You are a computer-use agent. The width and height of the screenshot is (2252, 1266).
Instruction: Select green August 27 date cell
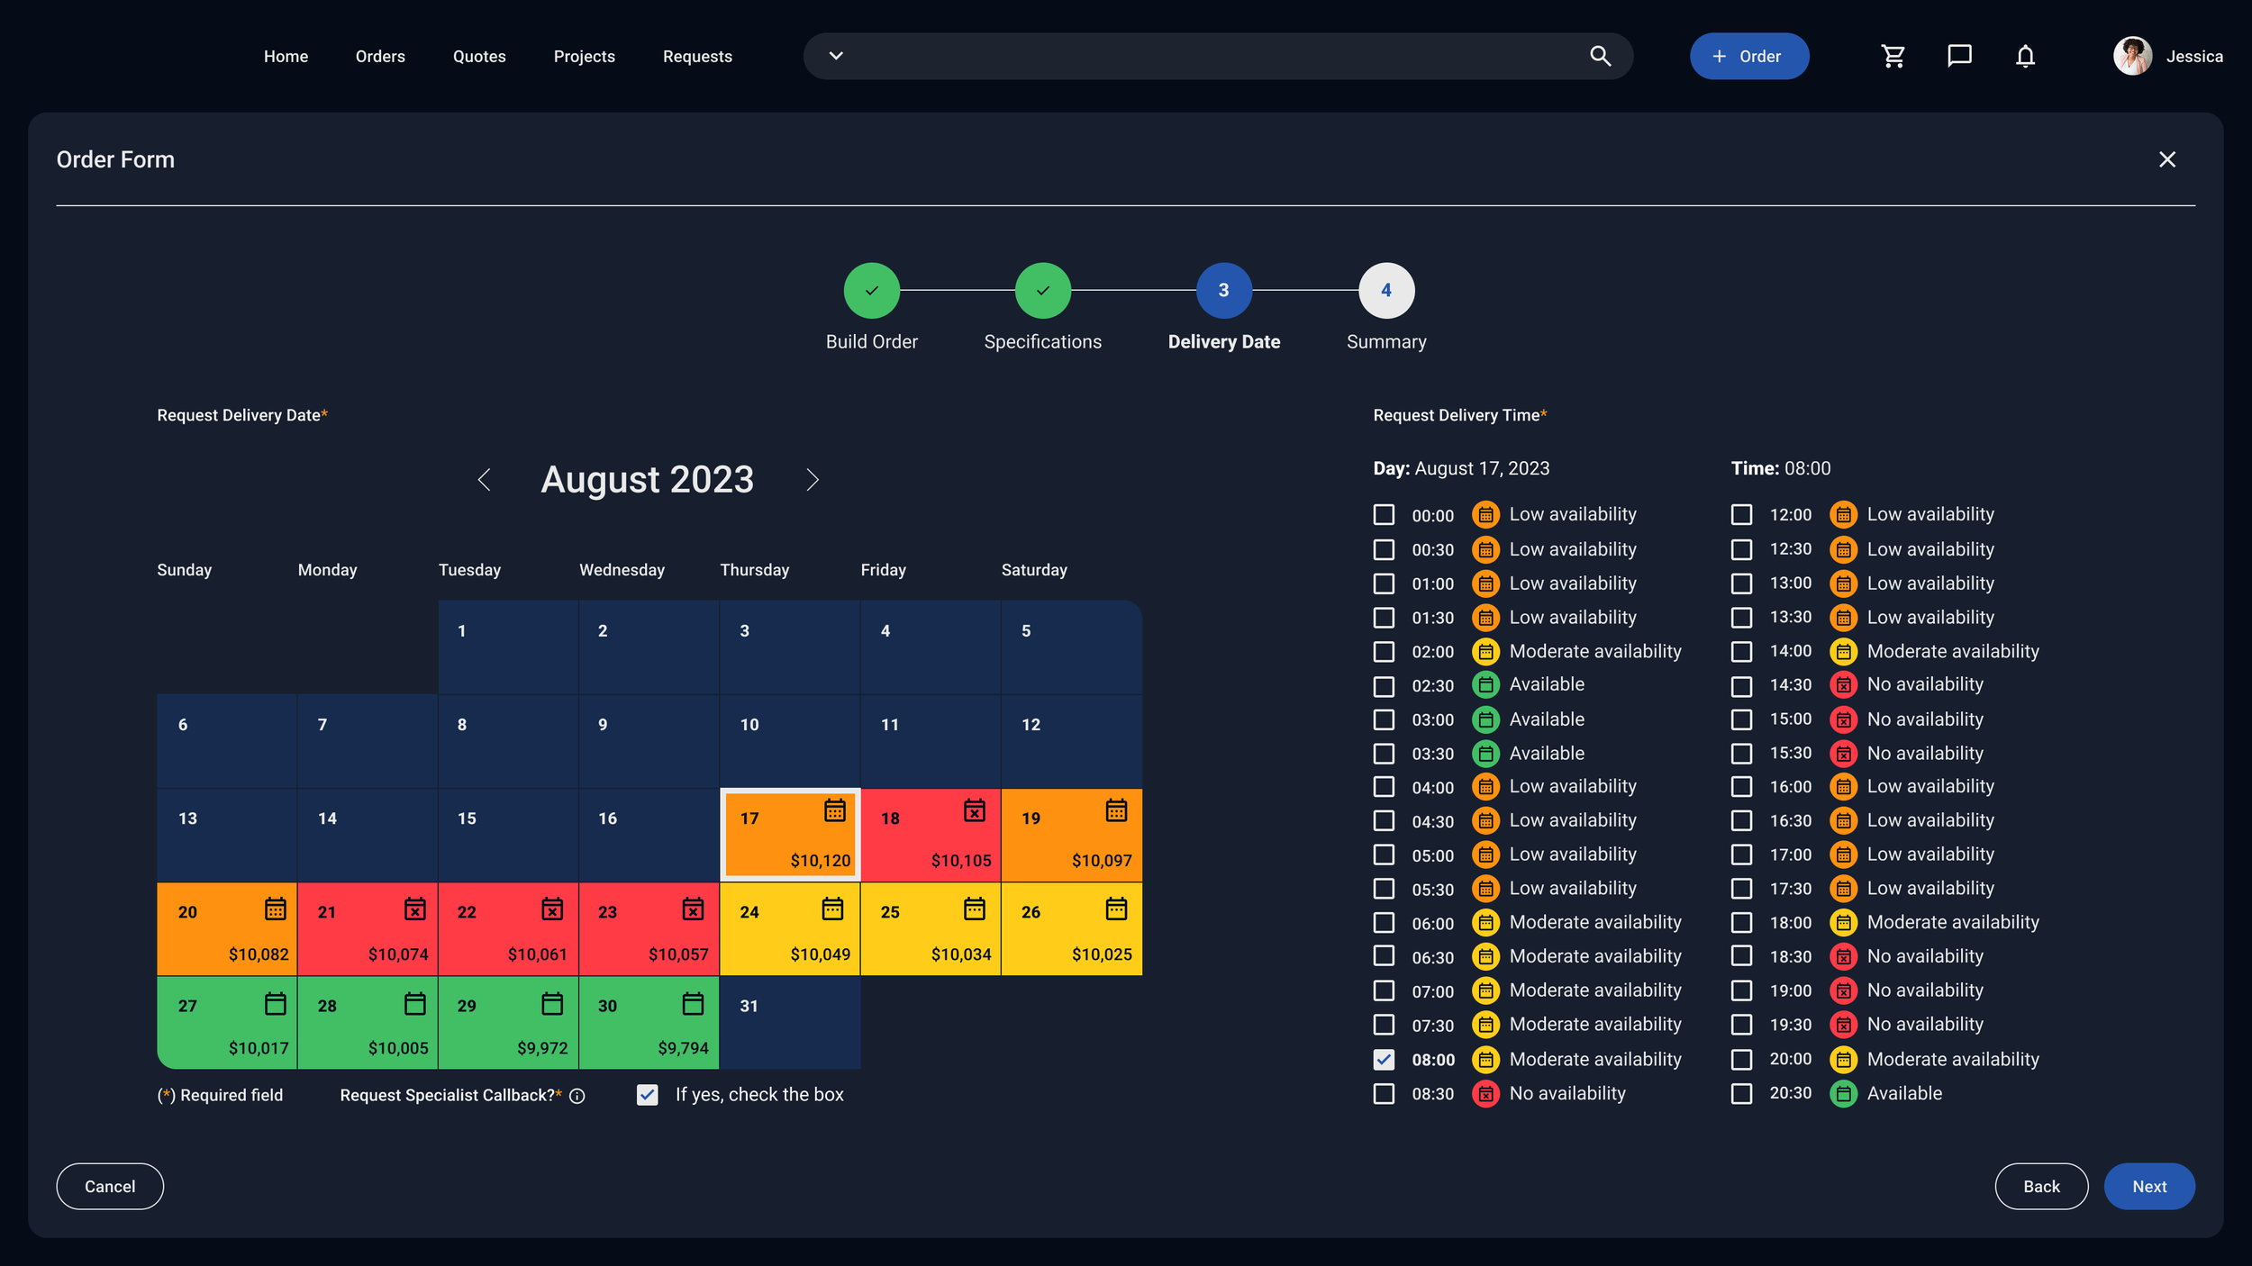point(227,1023)
